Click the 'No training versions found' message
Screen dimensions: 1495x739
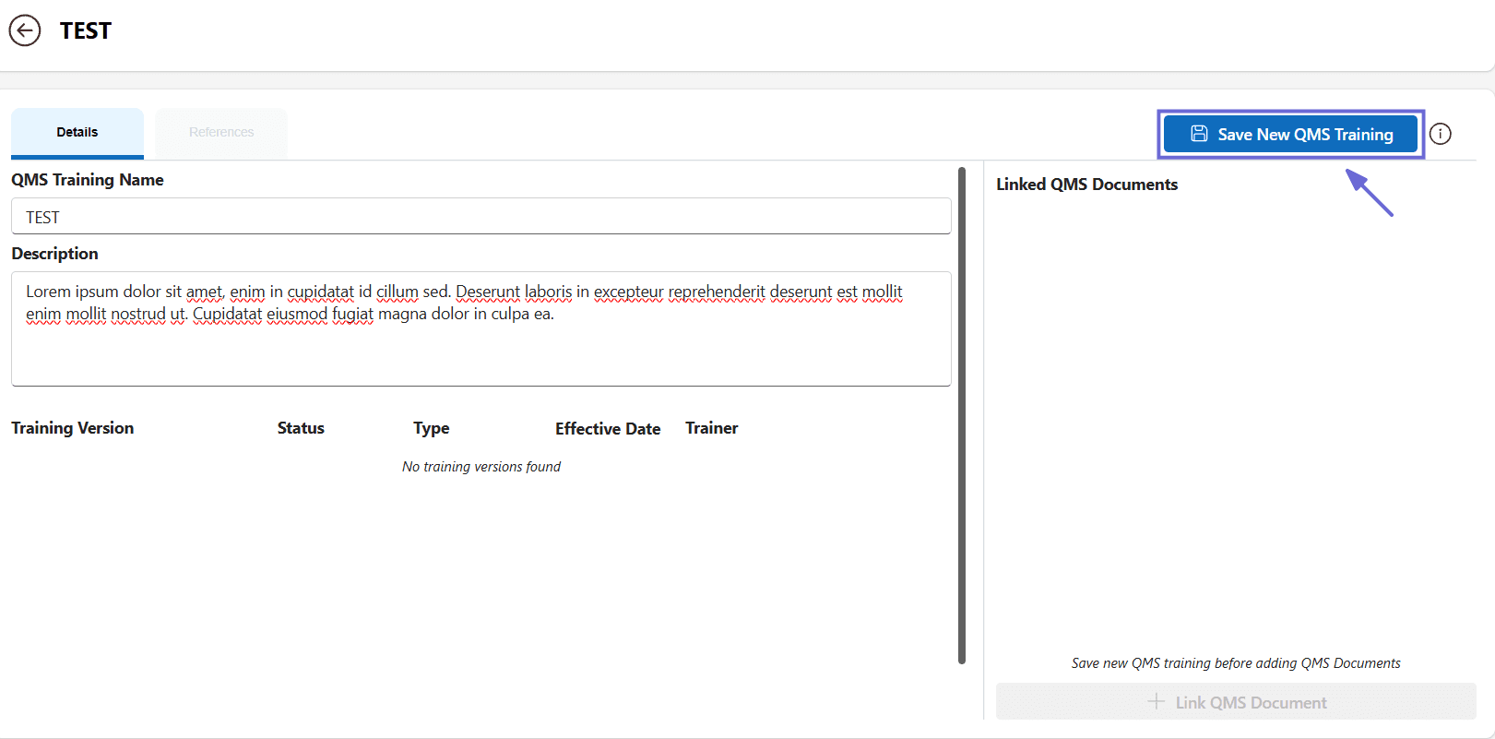tap(481, 467)
